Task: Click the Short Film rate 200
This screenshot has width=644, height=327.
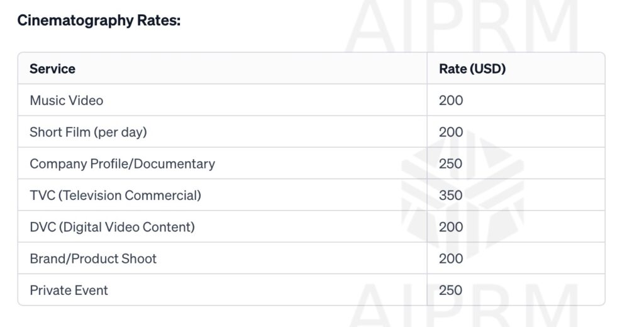Action: click(x=451, y=132)
